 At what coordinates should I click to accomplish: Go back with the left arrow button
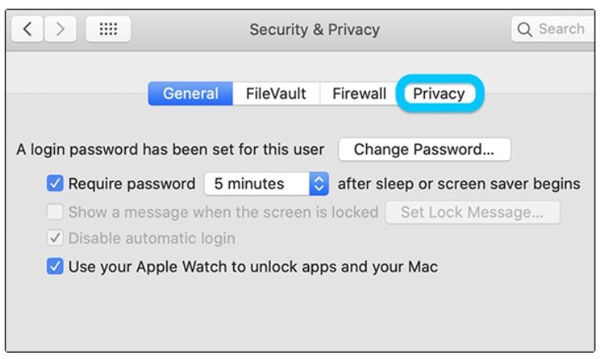click(x=28, y=29)
